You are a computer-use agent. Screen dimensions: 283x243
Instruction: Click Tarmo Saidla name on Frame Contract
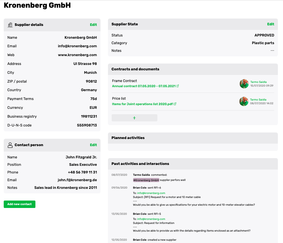pos(258,82)
